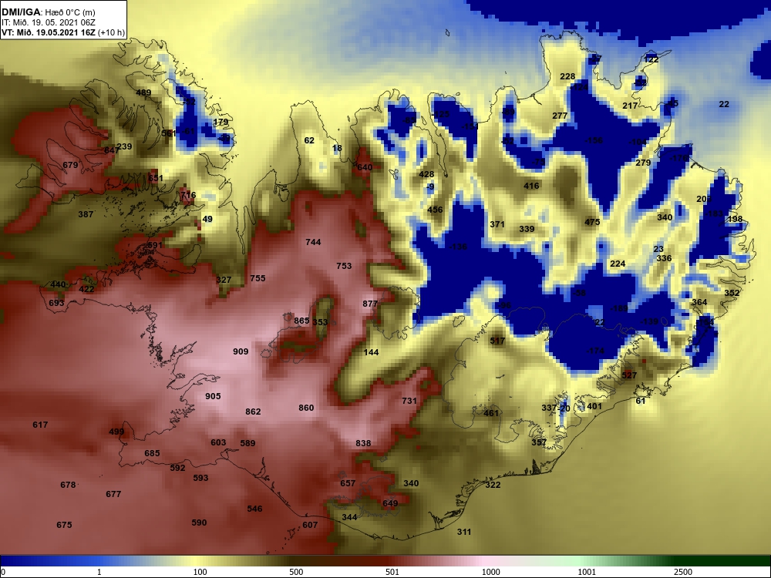Click the east coast value 198
This screenshot has height=578, width=771.
click(735, 219)
